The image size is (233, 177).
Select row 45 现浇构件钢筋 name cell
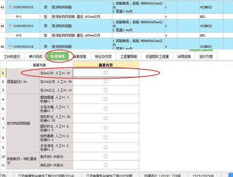pyautogui.click(x=82, y=44)
